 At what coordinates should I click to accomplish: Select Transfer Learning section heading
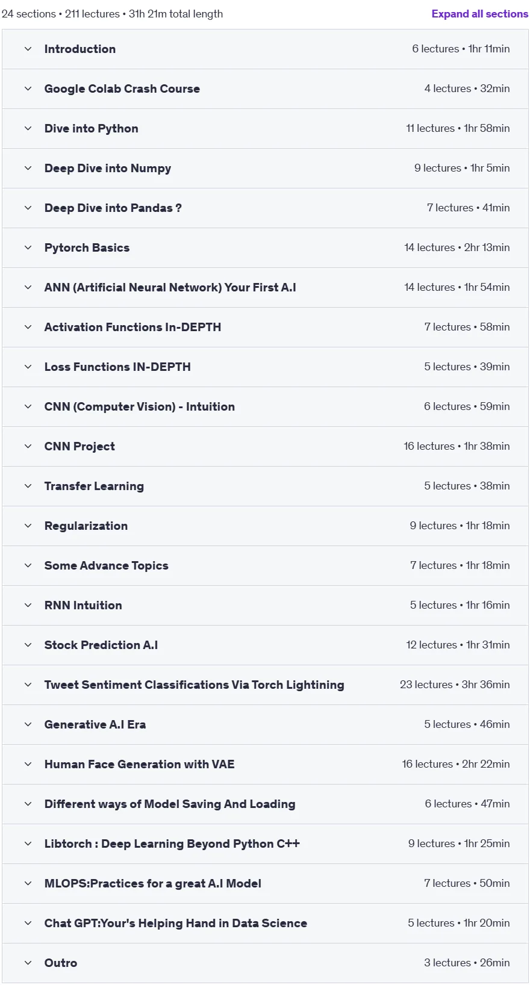pyautogui.click(x=94, y=486)
